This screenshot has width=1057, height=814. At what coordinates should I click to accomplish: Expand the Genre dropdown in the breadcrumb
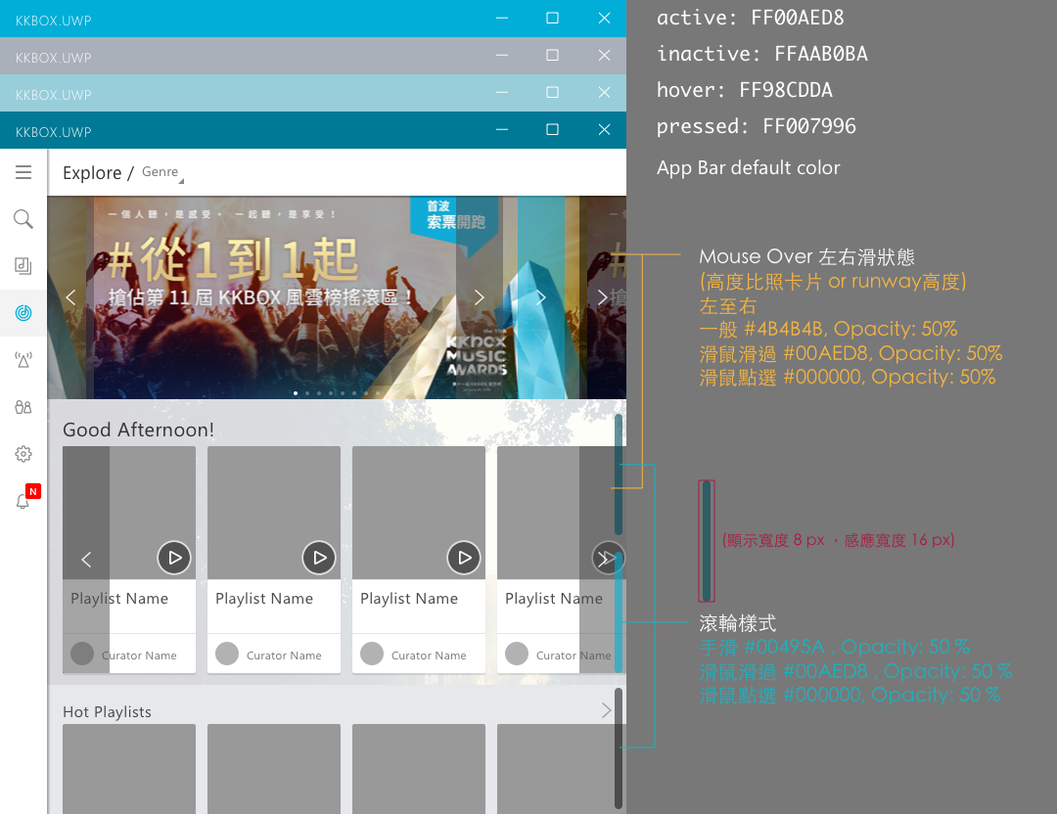pos(162,172)
